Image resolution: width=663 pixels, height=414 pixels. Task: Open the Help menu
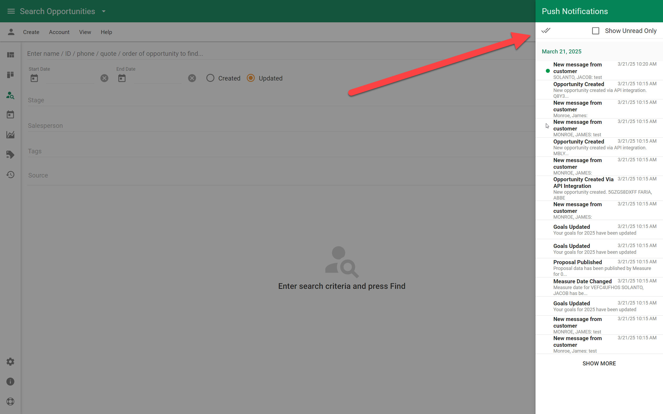coord(107,32)
